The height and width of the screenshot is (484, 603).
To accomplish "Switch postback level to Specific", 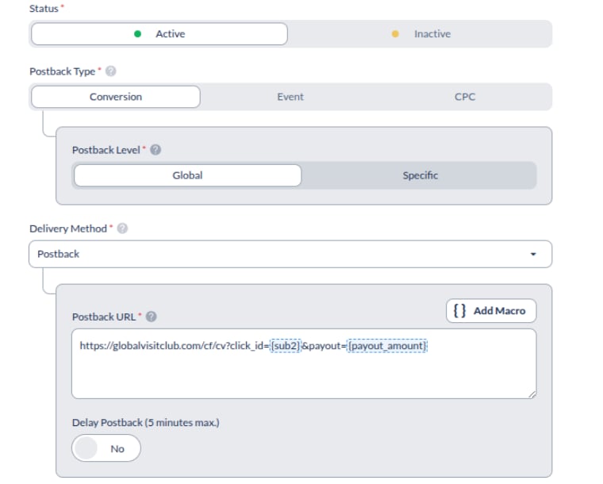I will [x=420, y=175].
